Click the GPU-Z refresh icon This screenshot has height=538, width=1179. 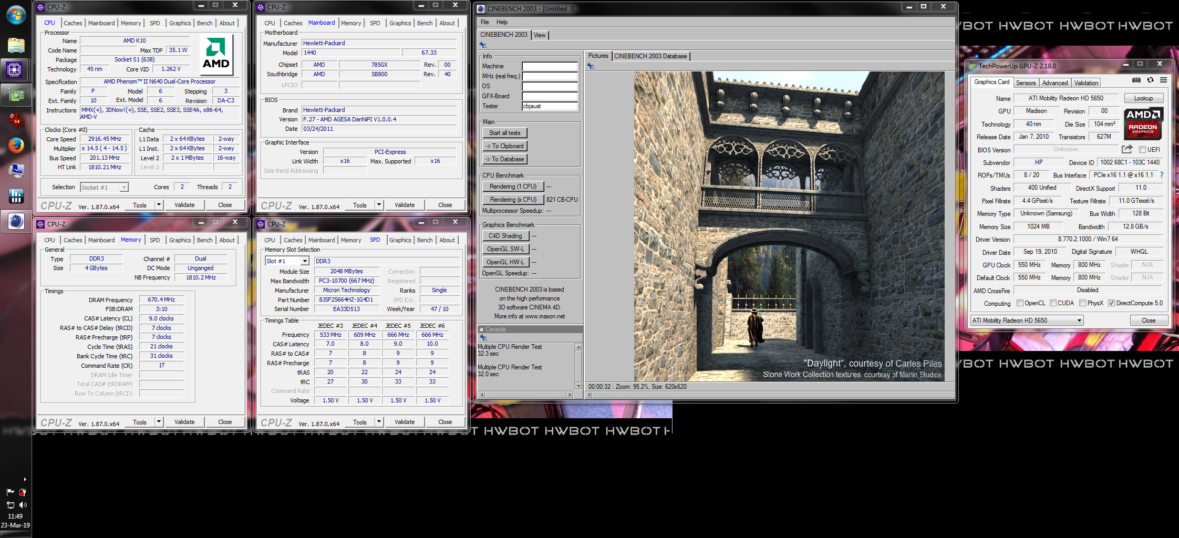(1150, 80)
